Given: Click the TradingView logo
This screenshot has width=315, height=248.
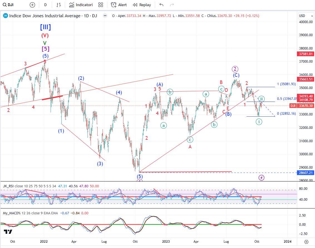Looking at the screenshot, I should (8, 232).
